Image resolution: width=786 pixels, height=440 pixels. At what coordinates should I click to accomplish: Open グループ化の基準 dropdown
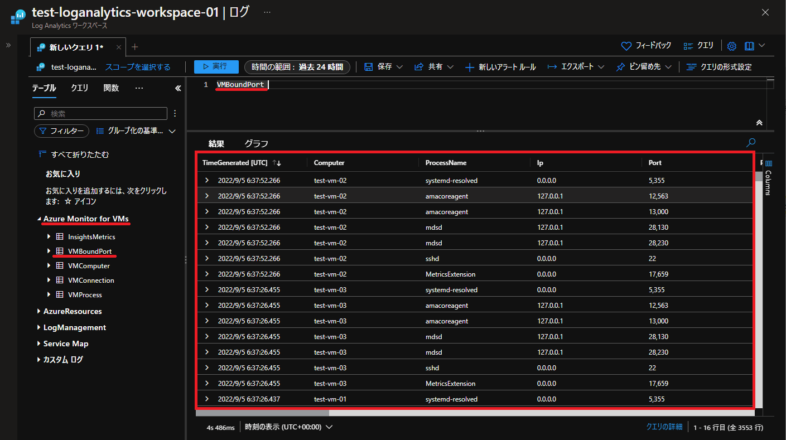[x=136, y=131]
